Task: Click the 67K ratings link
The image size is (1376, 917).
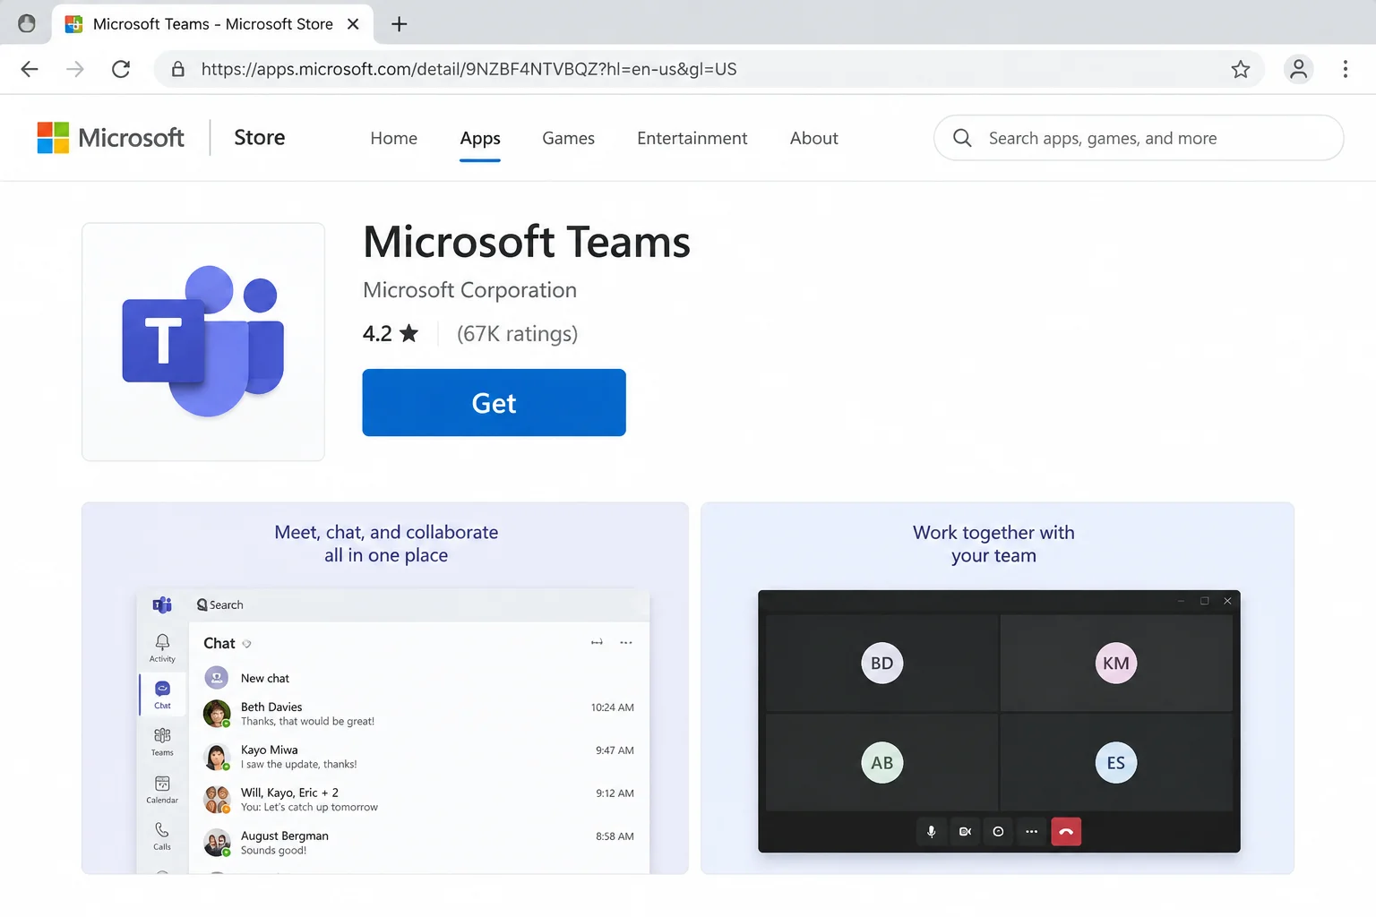Action: pyautogui.click(x=517, y=334)
